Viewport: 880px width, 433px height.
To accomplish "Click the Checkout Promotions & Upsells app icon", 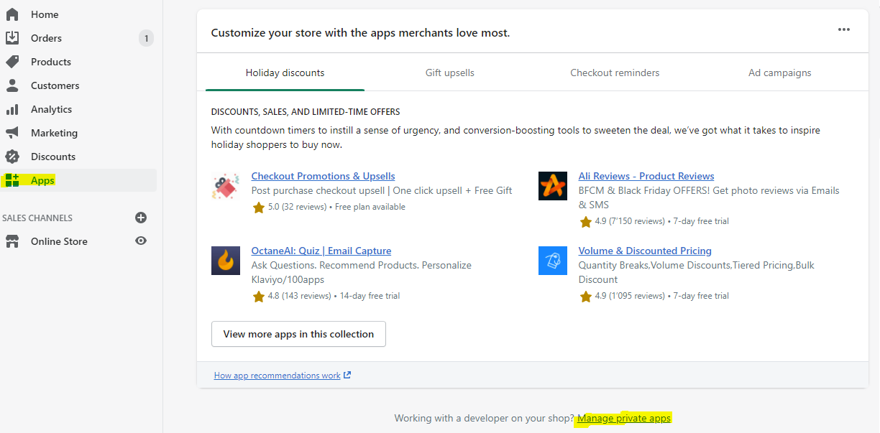I will coord(225,185).
